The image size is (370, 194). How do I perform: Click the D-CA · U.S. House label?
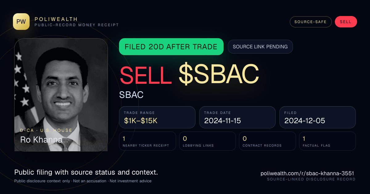(x=46, y=130)
